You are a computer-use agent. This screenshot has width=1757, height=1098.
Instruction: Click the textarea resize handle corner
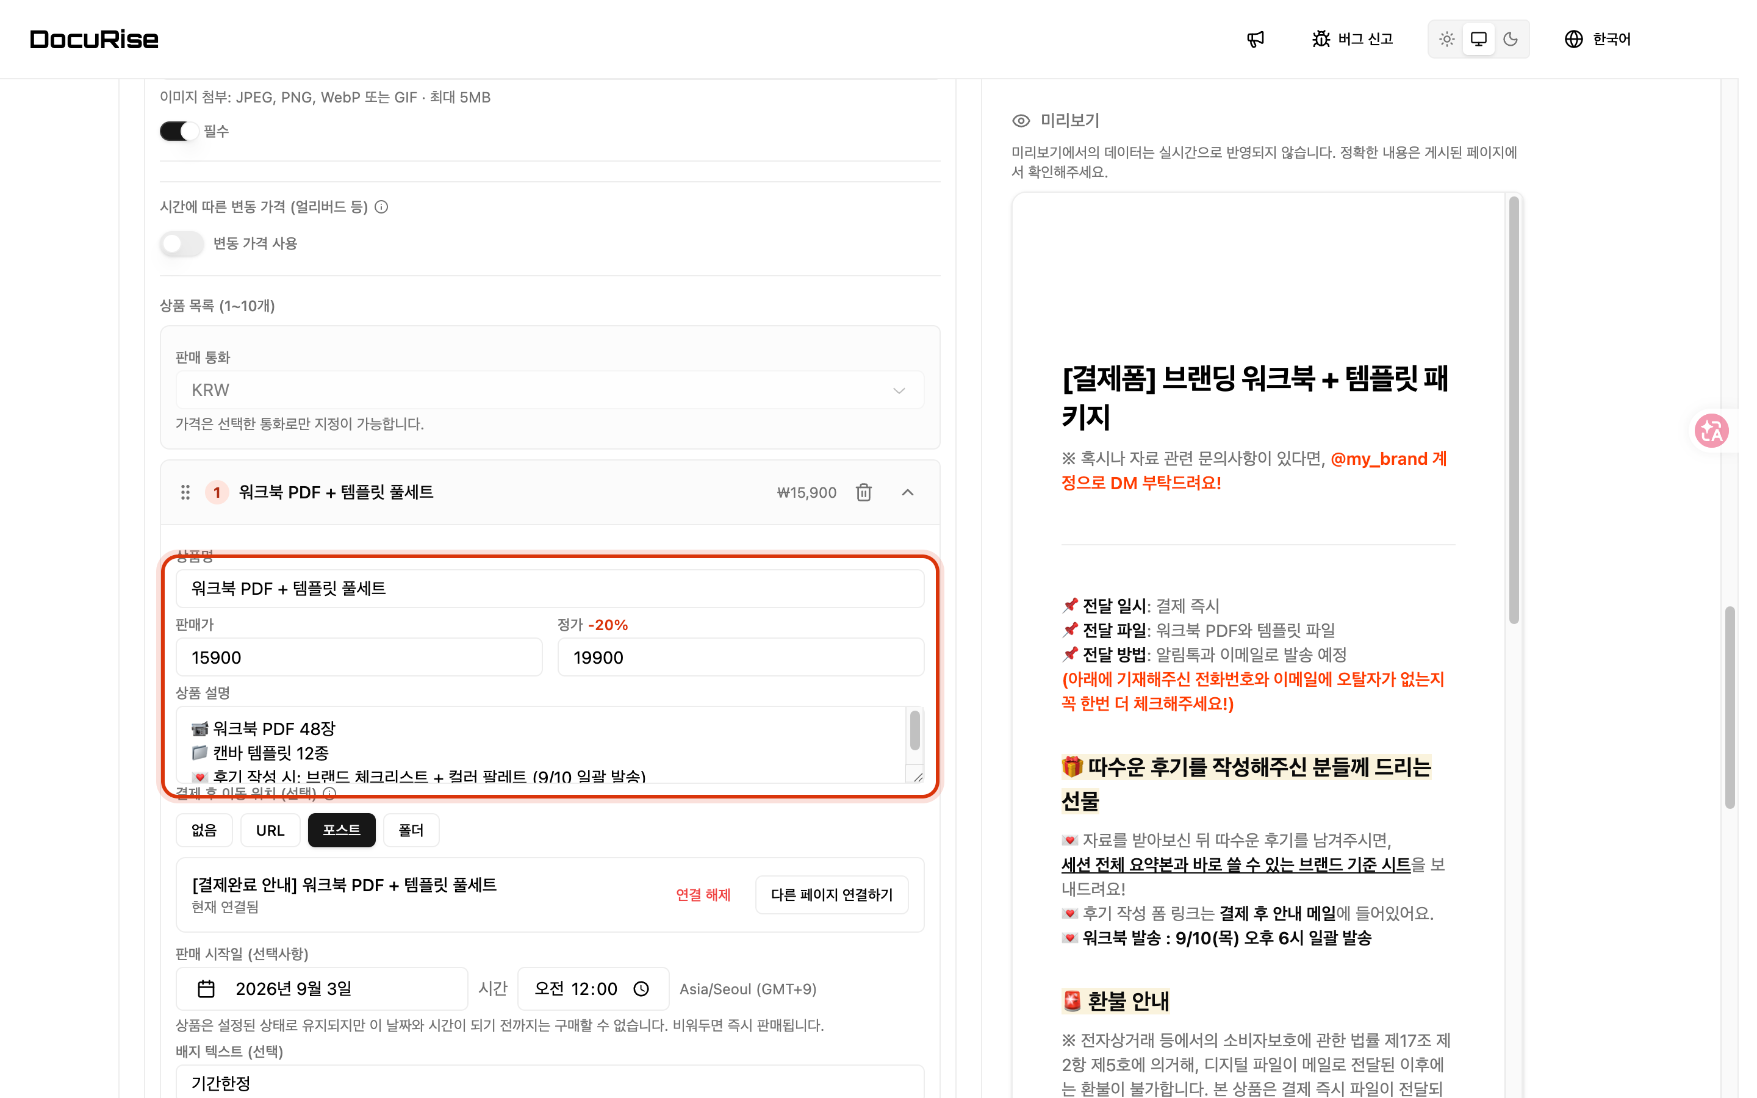(918, 777)
